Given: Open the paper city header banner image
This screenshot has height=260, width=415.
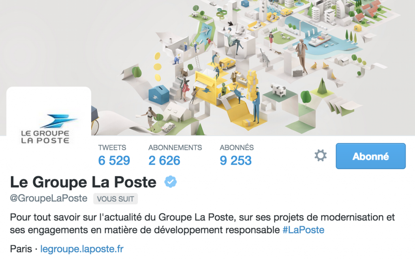Looking at the screenshot, I should point(207,68).
